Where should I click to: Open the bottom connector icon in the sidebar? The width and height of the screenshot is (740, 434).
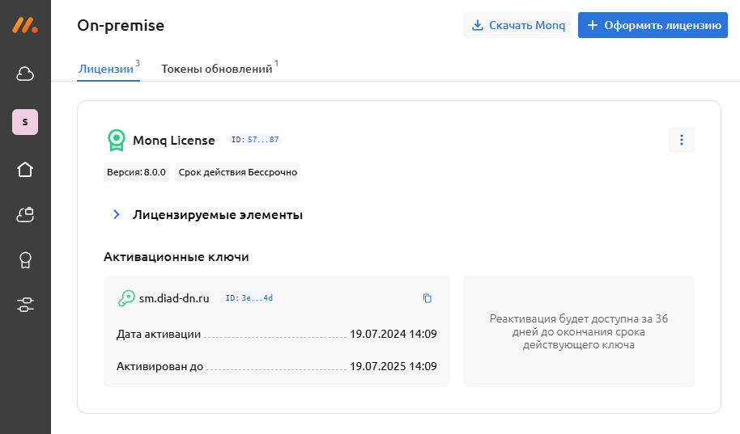coord(25,305)
